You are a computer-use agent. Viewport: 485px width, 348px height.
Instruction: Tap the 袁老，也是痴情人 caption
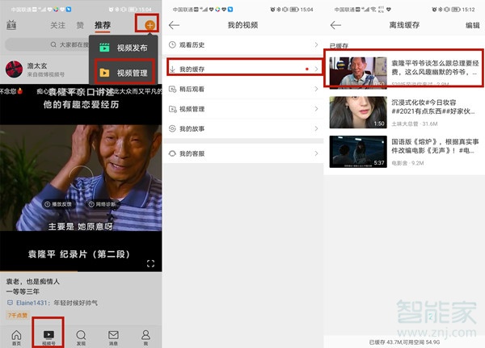(x=33, y=281)
